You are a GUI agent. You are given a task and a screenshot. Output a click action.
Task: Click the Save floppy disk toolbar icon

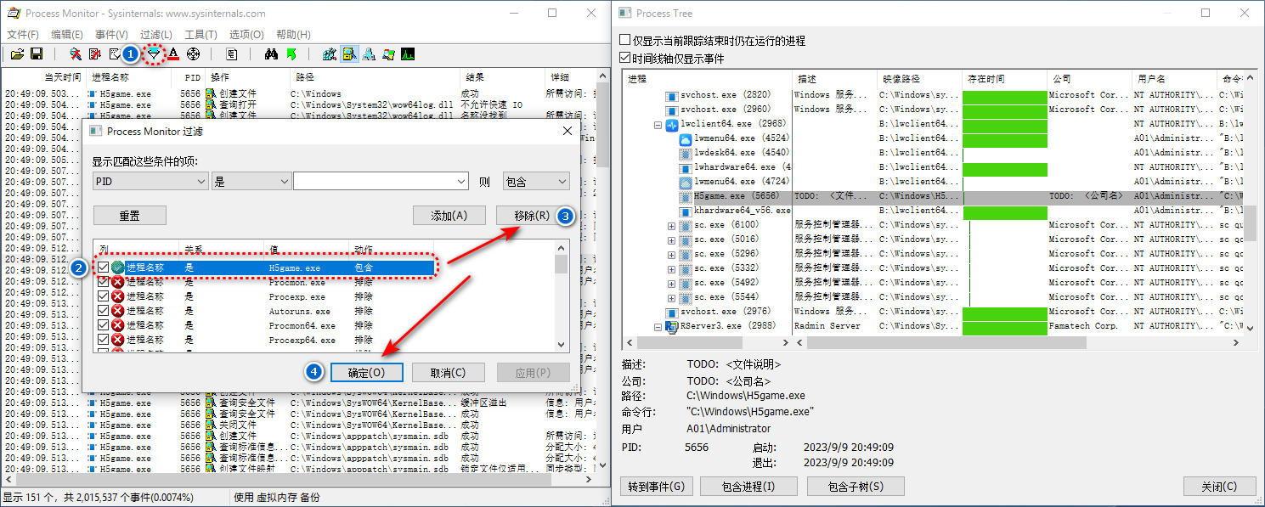pos(37,54)
